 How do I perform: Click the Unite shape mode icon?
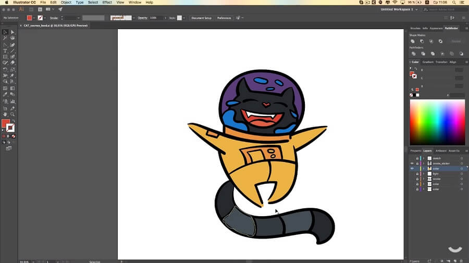point(413,41)
